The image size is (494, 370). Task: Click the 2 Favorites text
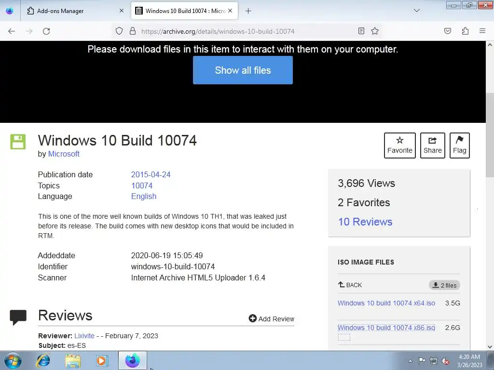(x=364, y=202)
